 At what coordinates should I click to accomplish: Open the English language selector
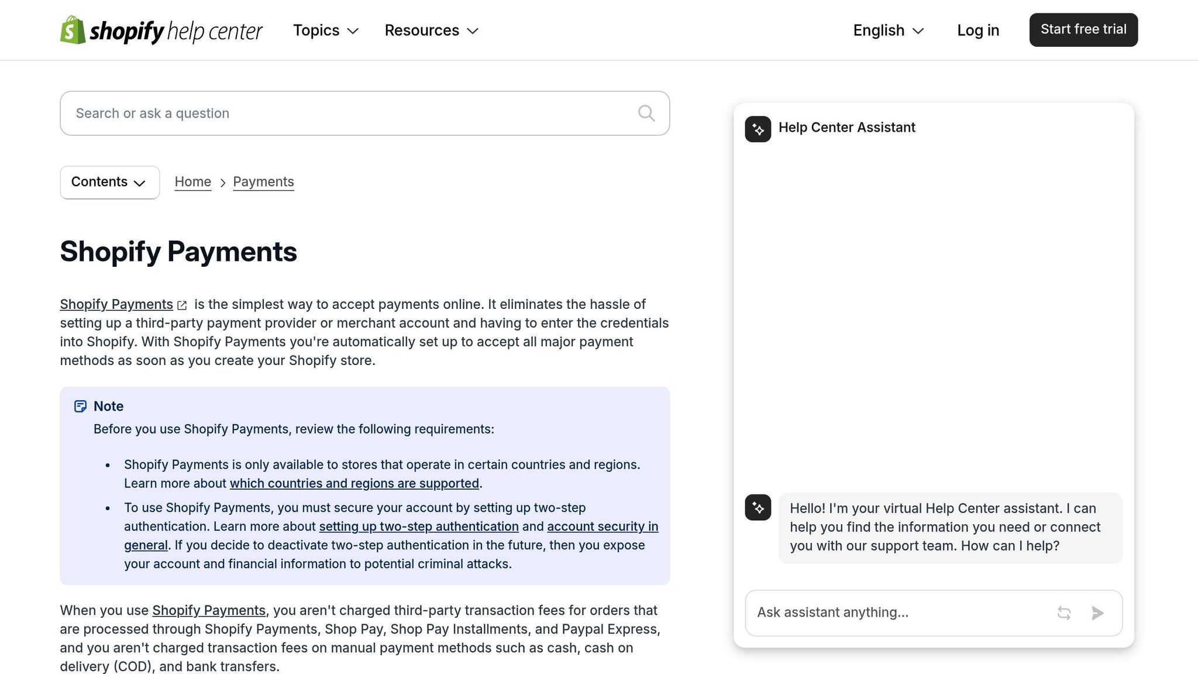pos(888,30)
